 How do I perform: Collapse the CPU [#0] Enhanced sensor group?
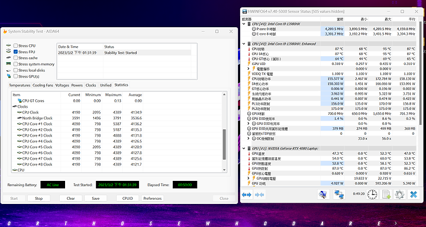pos(244,44)
